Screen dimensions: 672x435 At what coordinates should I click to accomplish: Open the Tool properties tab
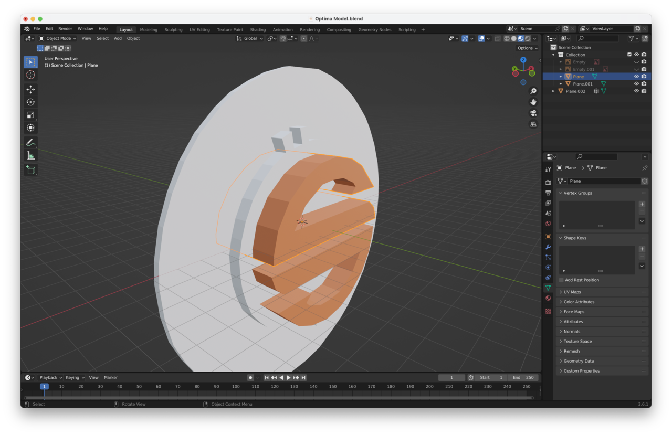coord(548,169)
